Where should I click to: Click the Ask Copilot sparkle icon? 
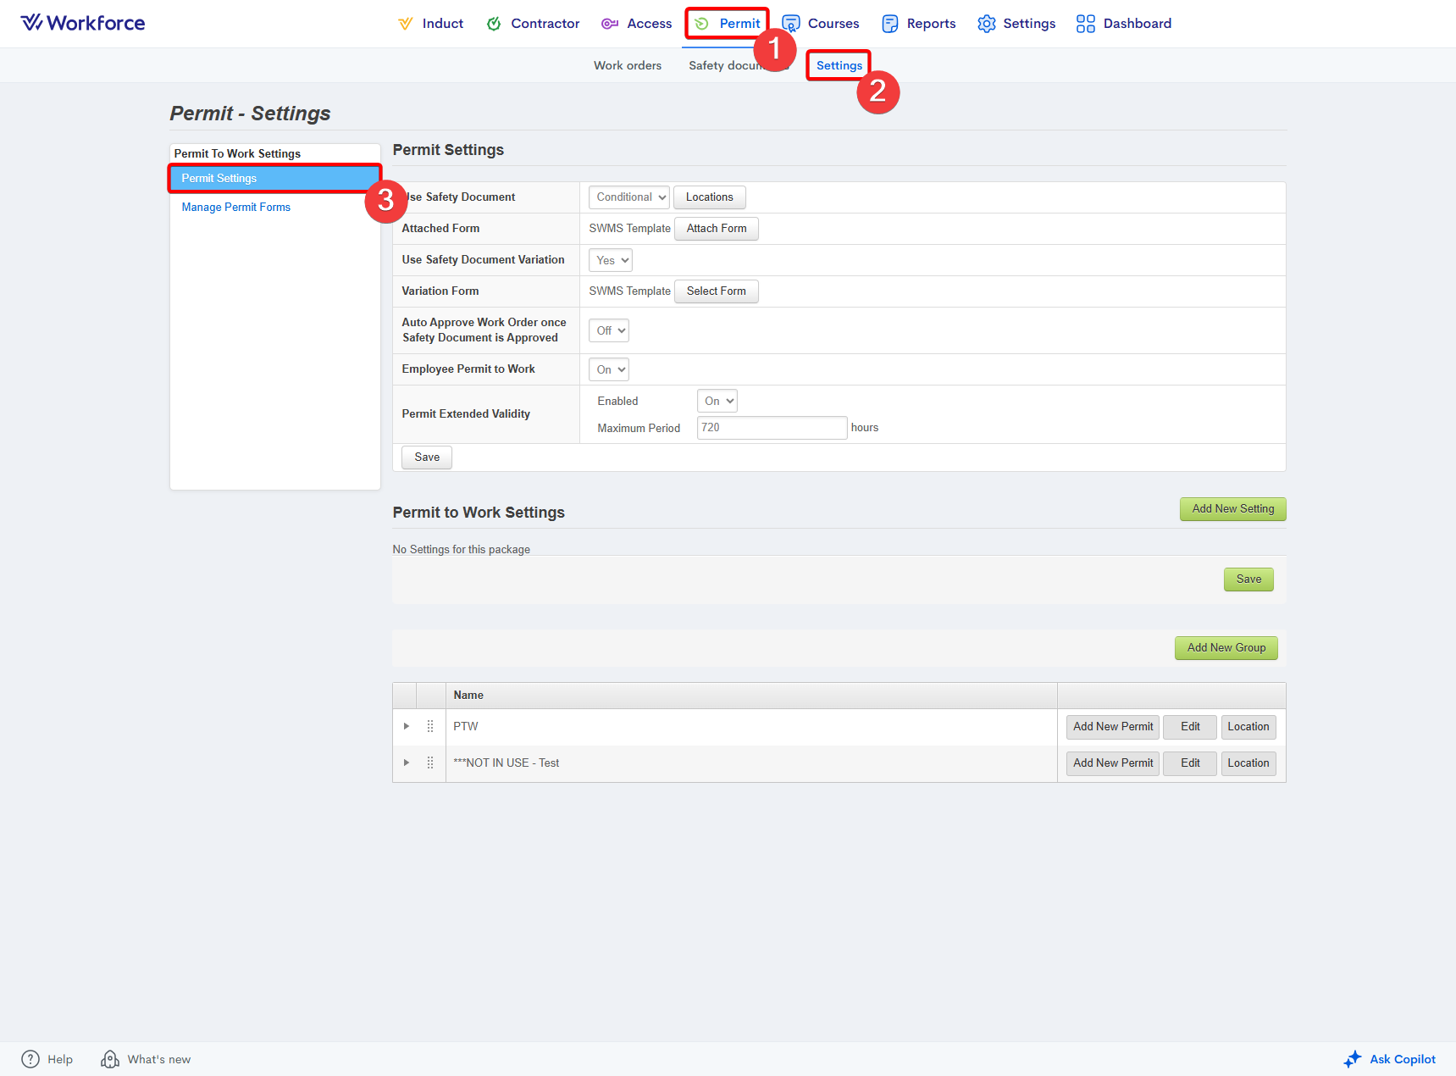pos(1353,1059)
